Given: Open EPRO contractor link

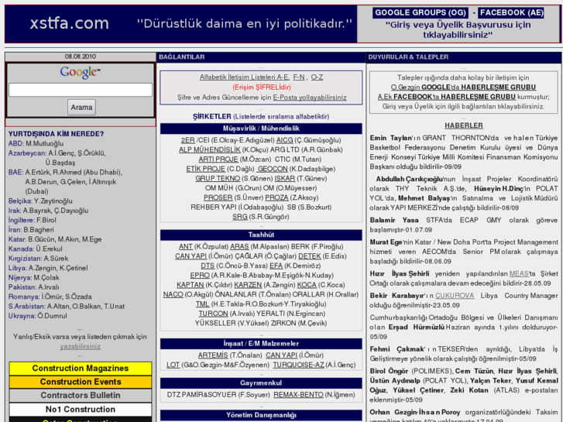Looking at the screenshot, I should tap(200, 276).
